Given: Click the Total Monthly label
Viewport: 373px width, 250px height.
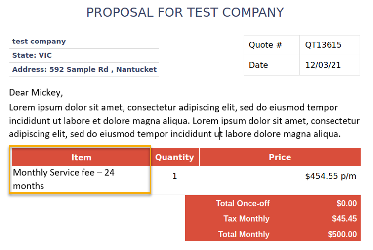Looking at the screenshot, I should pyautogui.click(x=244, y=234).
